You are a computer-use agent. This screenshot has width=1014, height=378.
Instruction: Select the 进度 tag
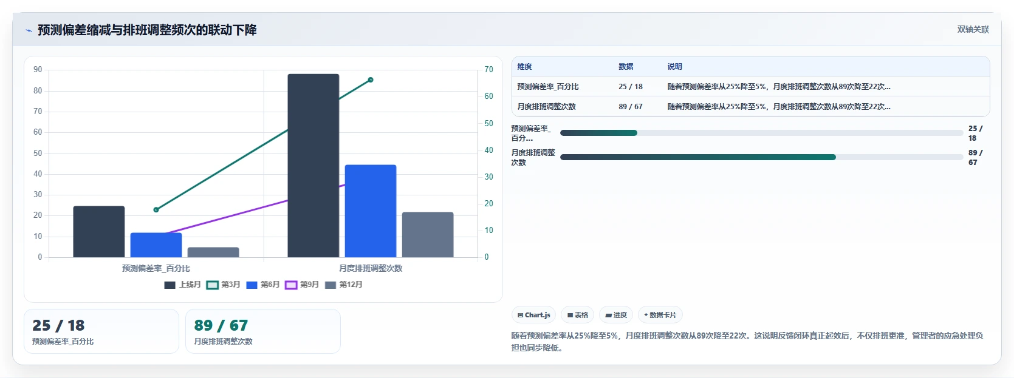tap(616, 315)
